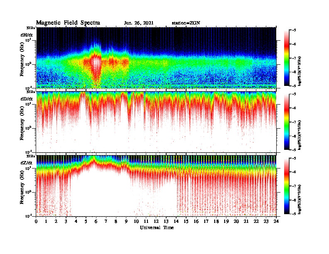Viewport: 329px width, 254px height.
Task: Click the "-9" tick on the dH/dt color bar
Action: tap(294, 86)
